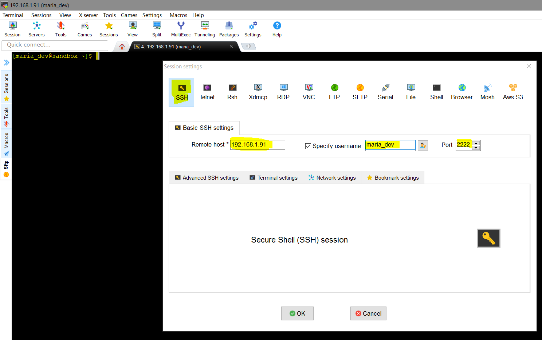Select the Telnet session type icon
542x340 pixels.
[x=207, y=92]
